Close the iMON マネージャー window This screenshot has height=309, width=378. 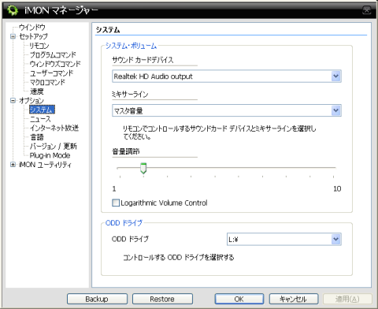pyautogui.click(x=367, y=10)
